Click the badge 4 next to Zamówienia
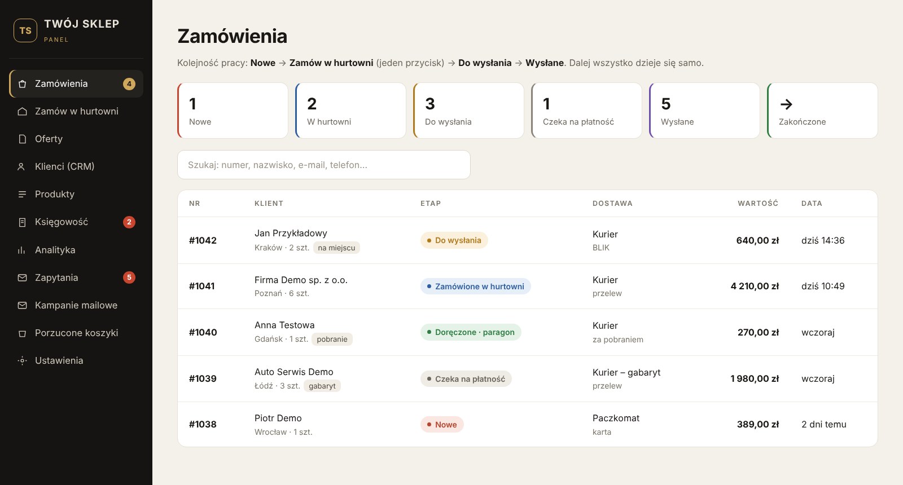903x485 pixels. [x=129, y=84]
